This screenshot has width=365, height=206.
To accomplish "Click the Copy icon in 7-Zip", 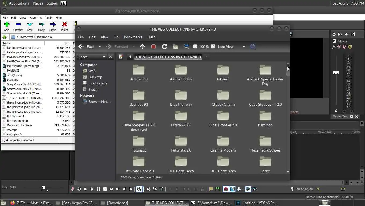I will click(41, 24).
